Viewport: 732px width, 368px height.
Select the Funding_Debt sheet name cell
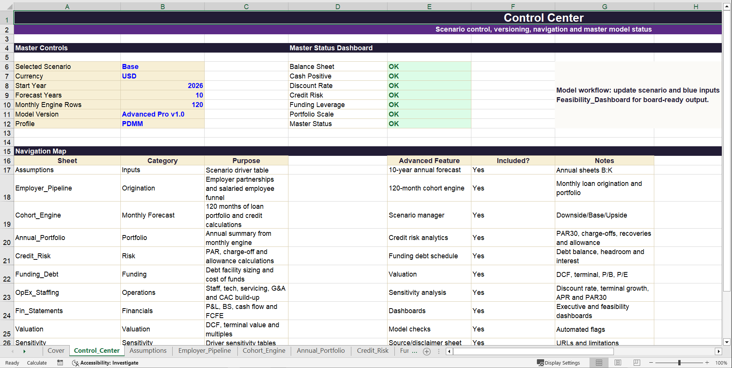(x=67, y=274)
